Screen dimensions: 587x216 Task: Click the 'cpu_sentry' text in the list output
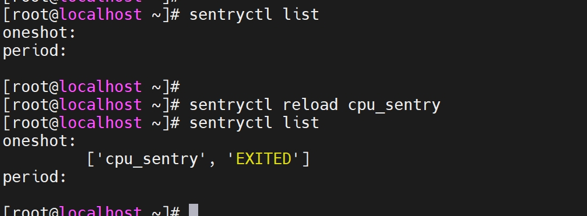click(152, 160)
